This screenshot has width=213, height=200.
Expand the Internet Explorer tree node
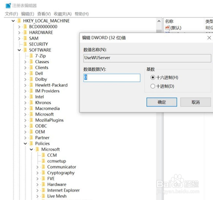(x=37, y=190)
